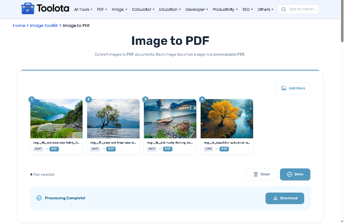
Task: Click filename imgi_16_old-rusty-fishing-bo
Action: point(170,143)
